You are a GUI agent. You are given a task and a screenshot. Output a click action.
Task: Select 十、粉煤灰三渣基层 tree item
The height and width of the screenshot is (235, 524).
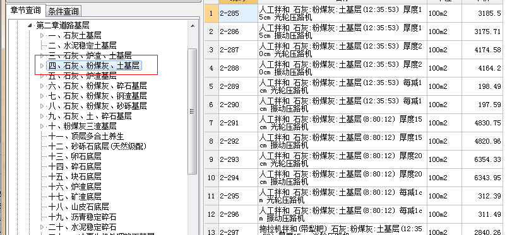tap(82, 126)
